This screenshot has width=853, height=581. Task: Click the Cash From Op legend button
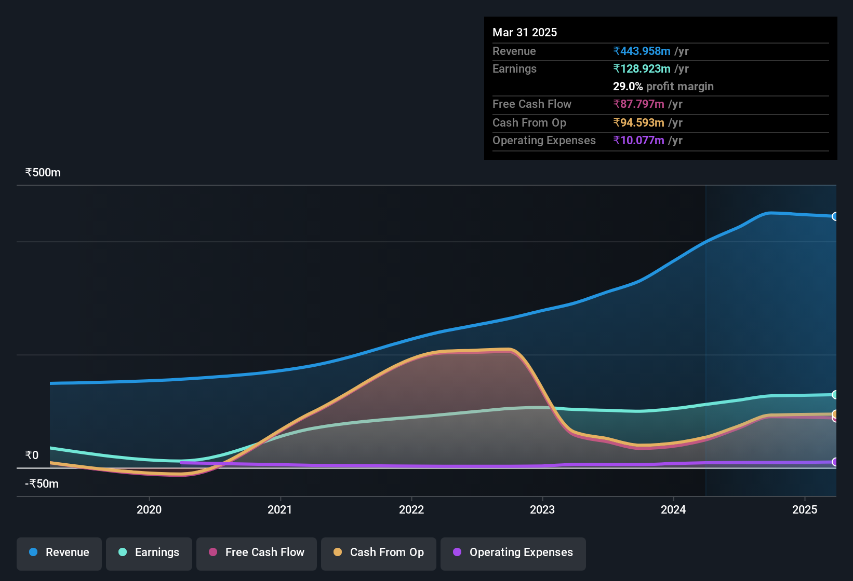[378, 552]
